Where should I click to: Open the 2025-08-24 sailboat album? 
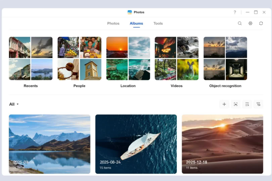click(x=136, y=144)
